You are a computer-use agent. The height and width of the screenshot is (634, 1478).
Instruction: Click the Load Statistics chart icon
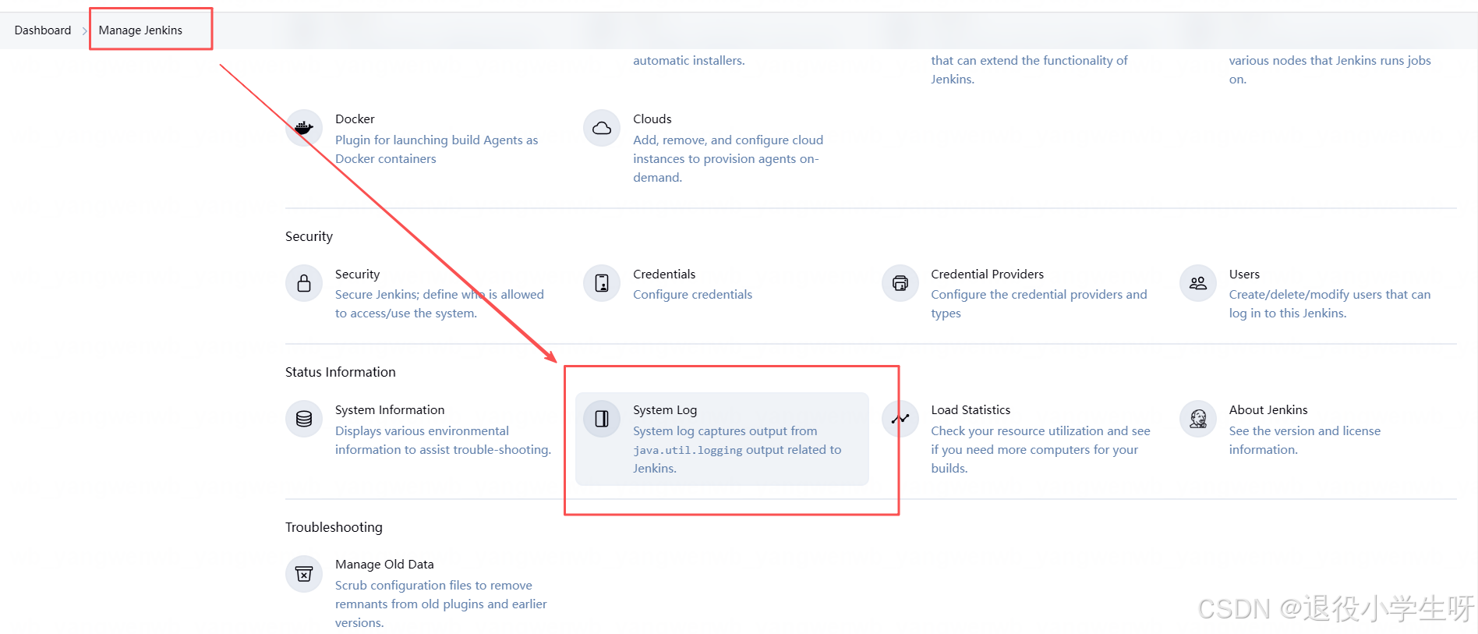pyautogui.click(x=900, y=419)
